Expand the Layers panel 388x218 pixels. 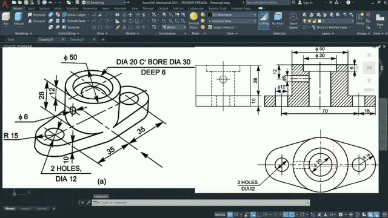point(327,33)
